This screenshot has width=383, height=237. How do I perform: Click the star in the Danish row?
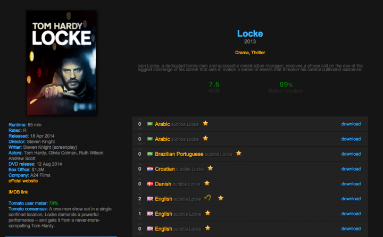[x=206, y=183]
